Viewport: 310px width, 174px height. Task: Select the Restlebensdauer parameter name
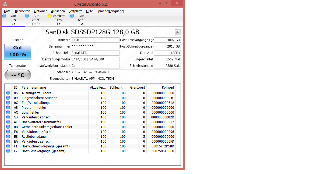pos(34,136)
